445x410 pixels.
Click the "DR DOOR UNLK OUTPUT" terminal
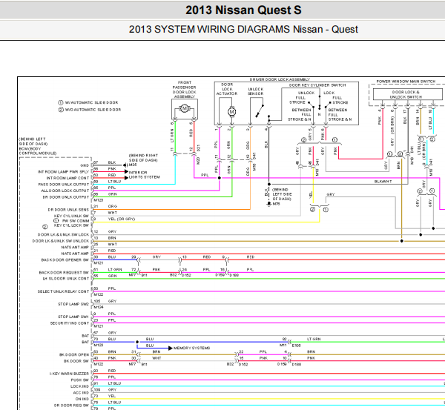66,197
